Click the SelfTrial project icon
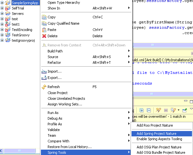Viewport: 193px width, 155px height. click(x=8, y=8)
